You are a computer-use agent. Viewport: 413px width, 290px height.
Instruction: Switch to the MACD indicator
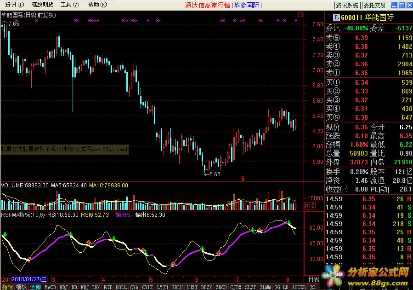(x=50, y=287)
